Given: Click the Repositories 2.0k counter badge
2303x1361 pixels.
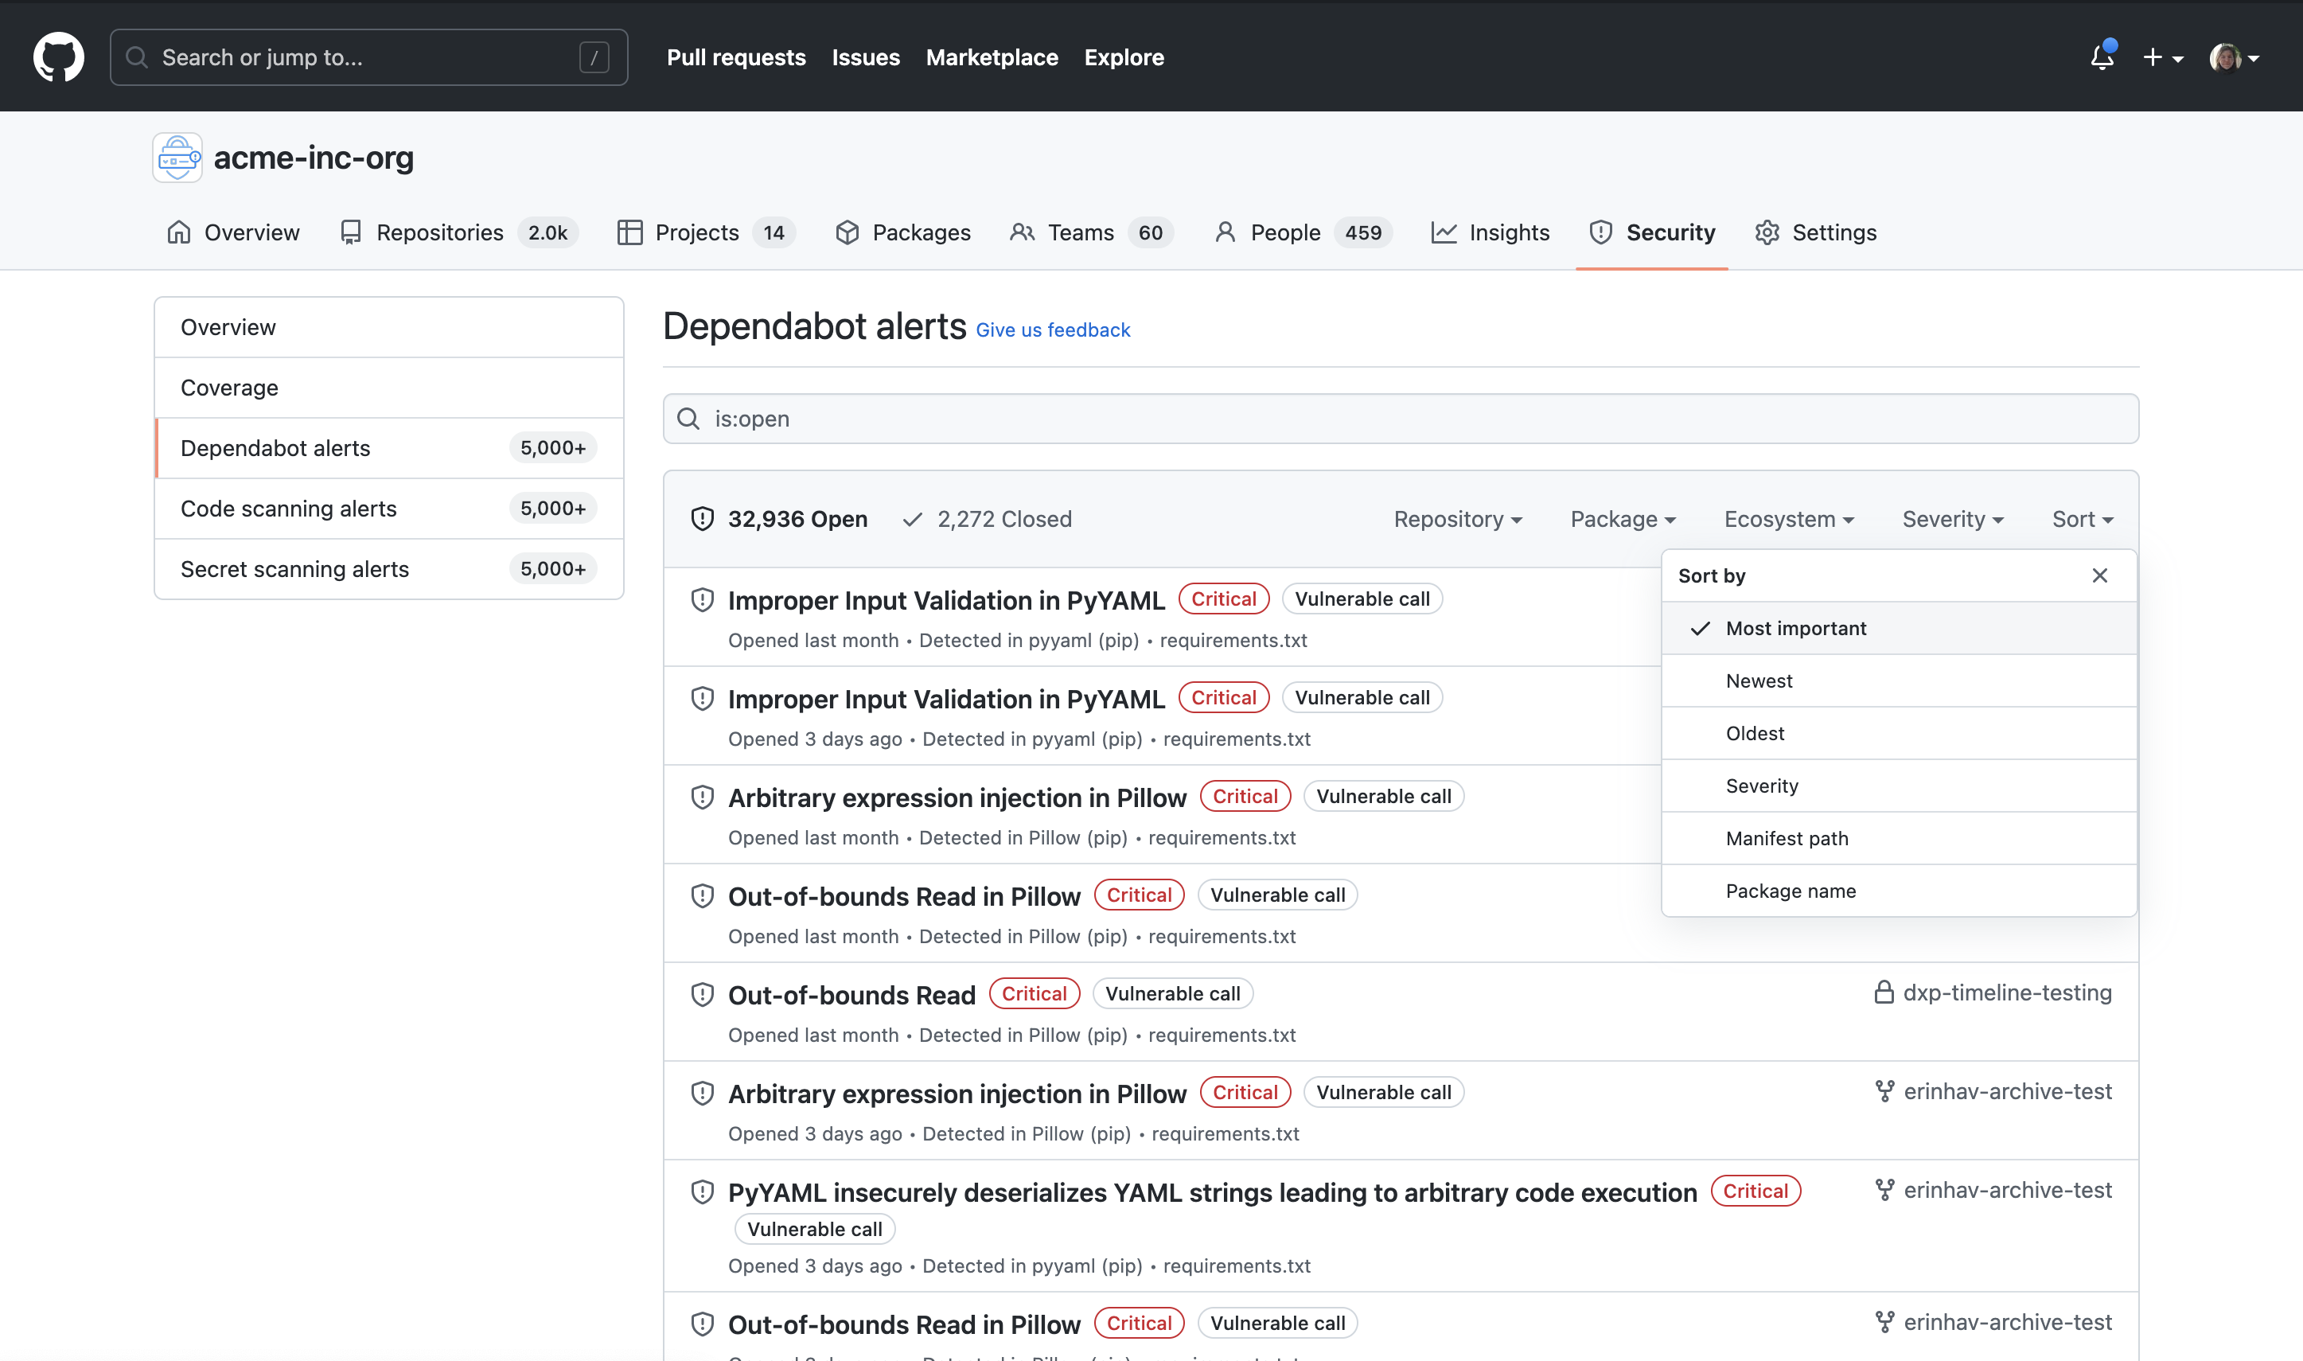Looking at the screenshot, I should (548, 233).
